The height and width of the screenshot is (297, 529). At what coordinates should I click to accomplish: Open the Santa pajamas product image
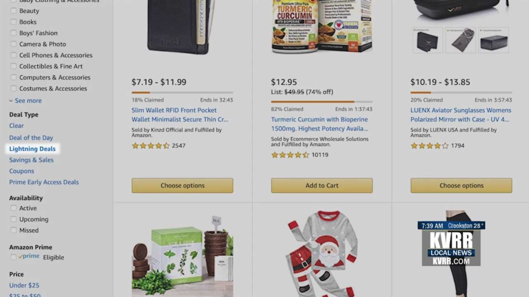pyautogui.click(x=321, y=253)
